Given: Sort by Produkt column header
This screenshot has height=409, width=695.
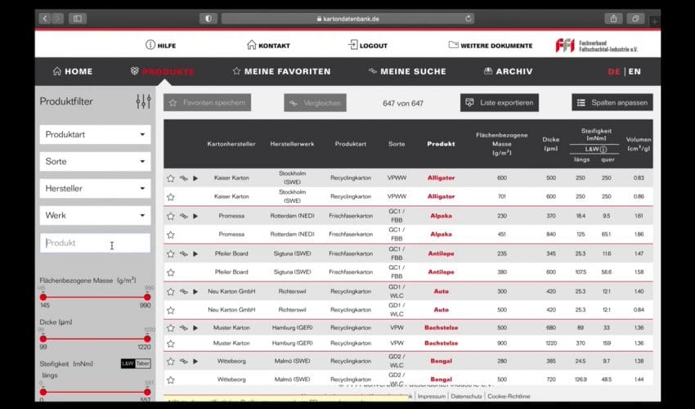Looking at the screenshot, I should pos(441,144).
